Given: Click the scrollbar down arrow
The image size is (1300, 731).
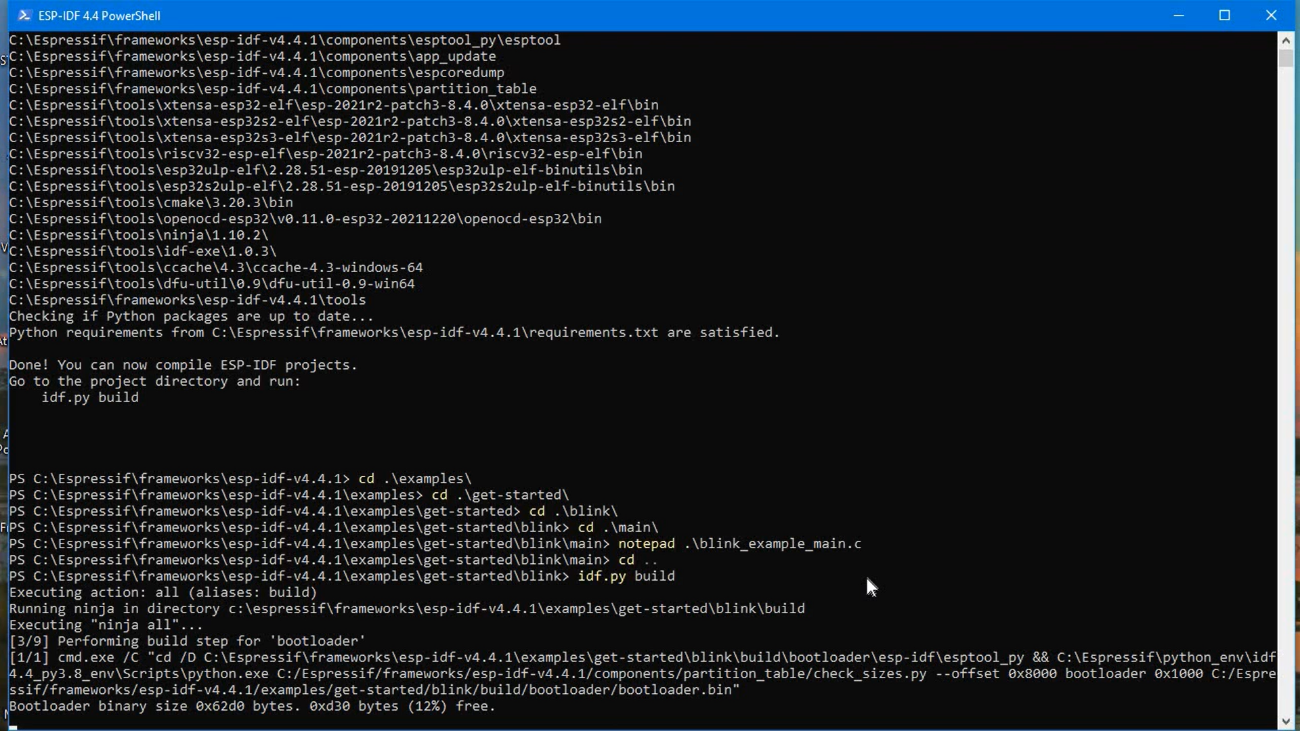Looking at the screenshot, I should [x=1287, y=721].
